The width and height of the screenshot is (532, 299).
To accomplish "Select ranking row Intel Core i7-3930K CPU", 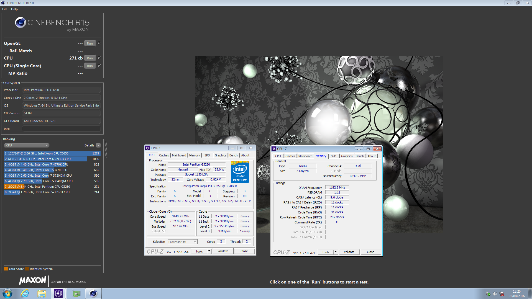I will (52, 159).
